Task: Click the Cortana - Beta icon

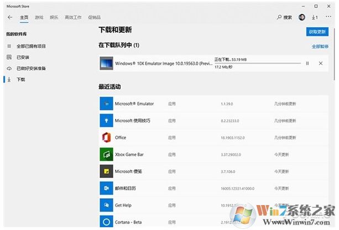Action: tap(106, 221)
